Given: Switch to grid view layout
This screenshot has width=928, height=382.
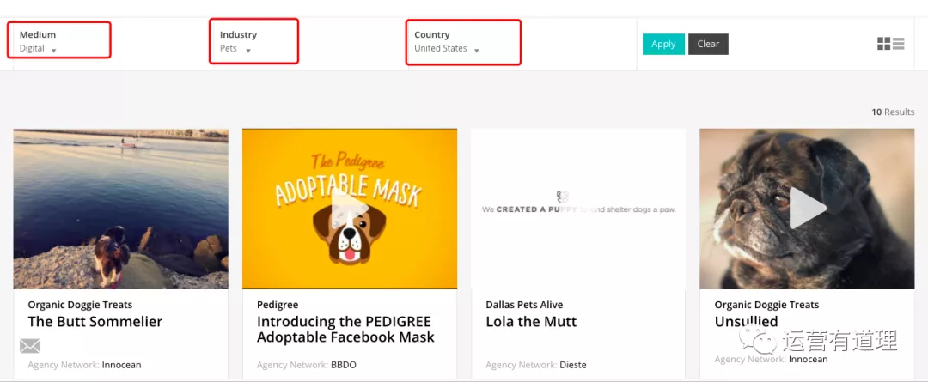Looking at the screenshot, I should click(x=883, y=44).
